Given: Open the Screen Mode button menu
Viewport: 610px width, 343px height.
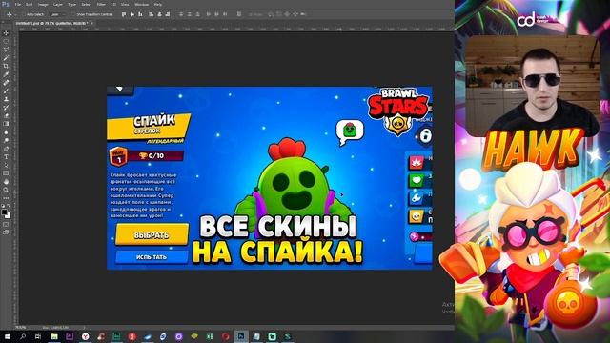Looking at the screenshot, I should coord(6,232).
